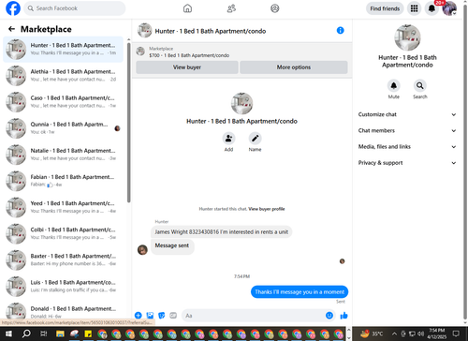
Task: Edit chat name with the Name pencil icon
Action: (x=255, y=139)
